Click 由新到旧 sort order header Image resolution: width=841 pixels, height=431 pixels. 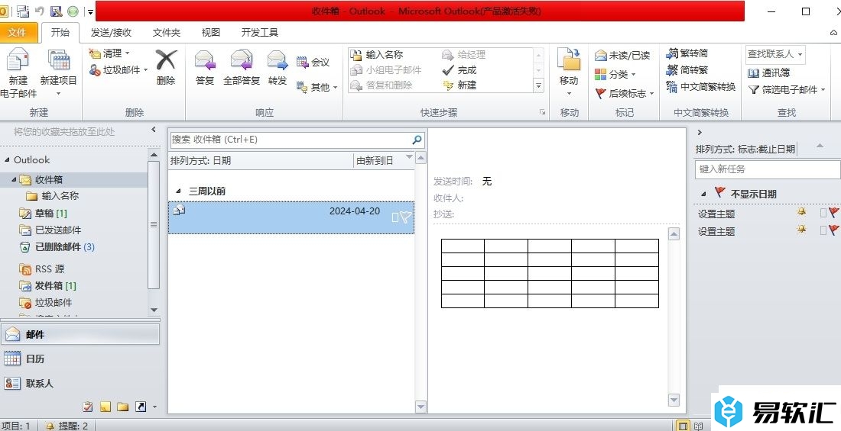(x=375, y=161)
